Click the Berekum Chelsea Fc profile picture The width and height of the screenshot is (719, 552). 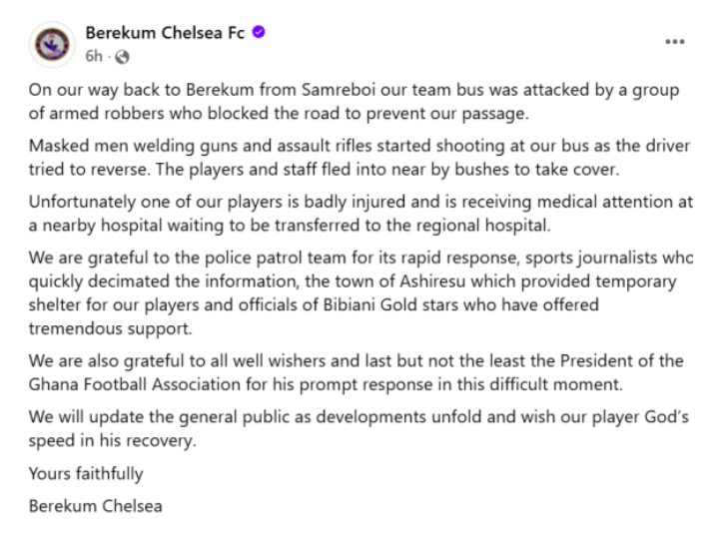tap(51, 43)
